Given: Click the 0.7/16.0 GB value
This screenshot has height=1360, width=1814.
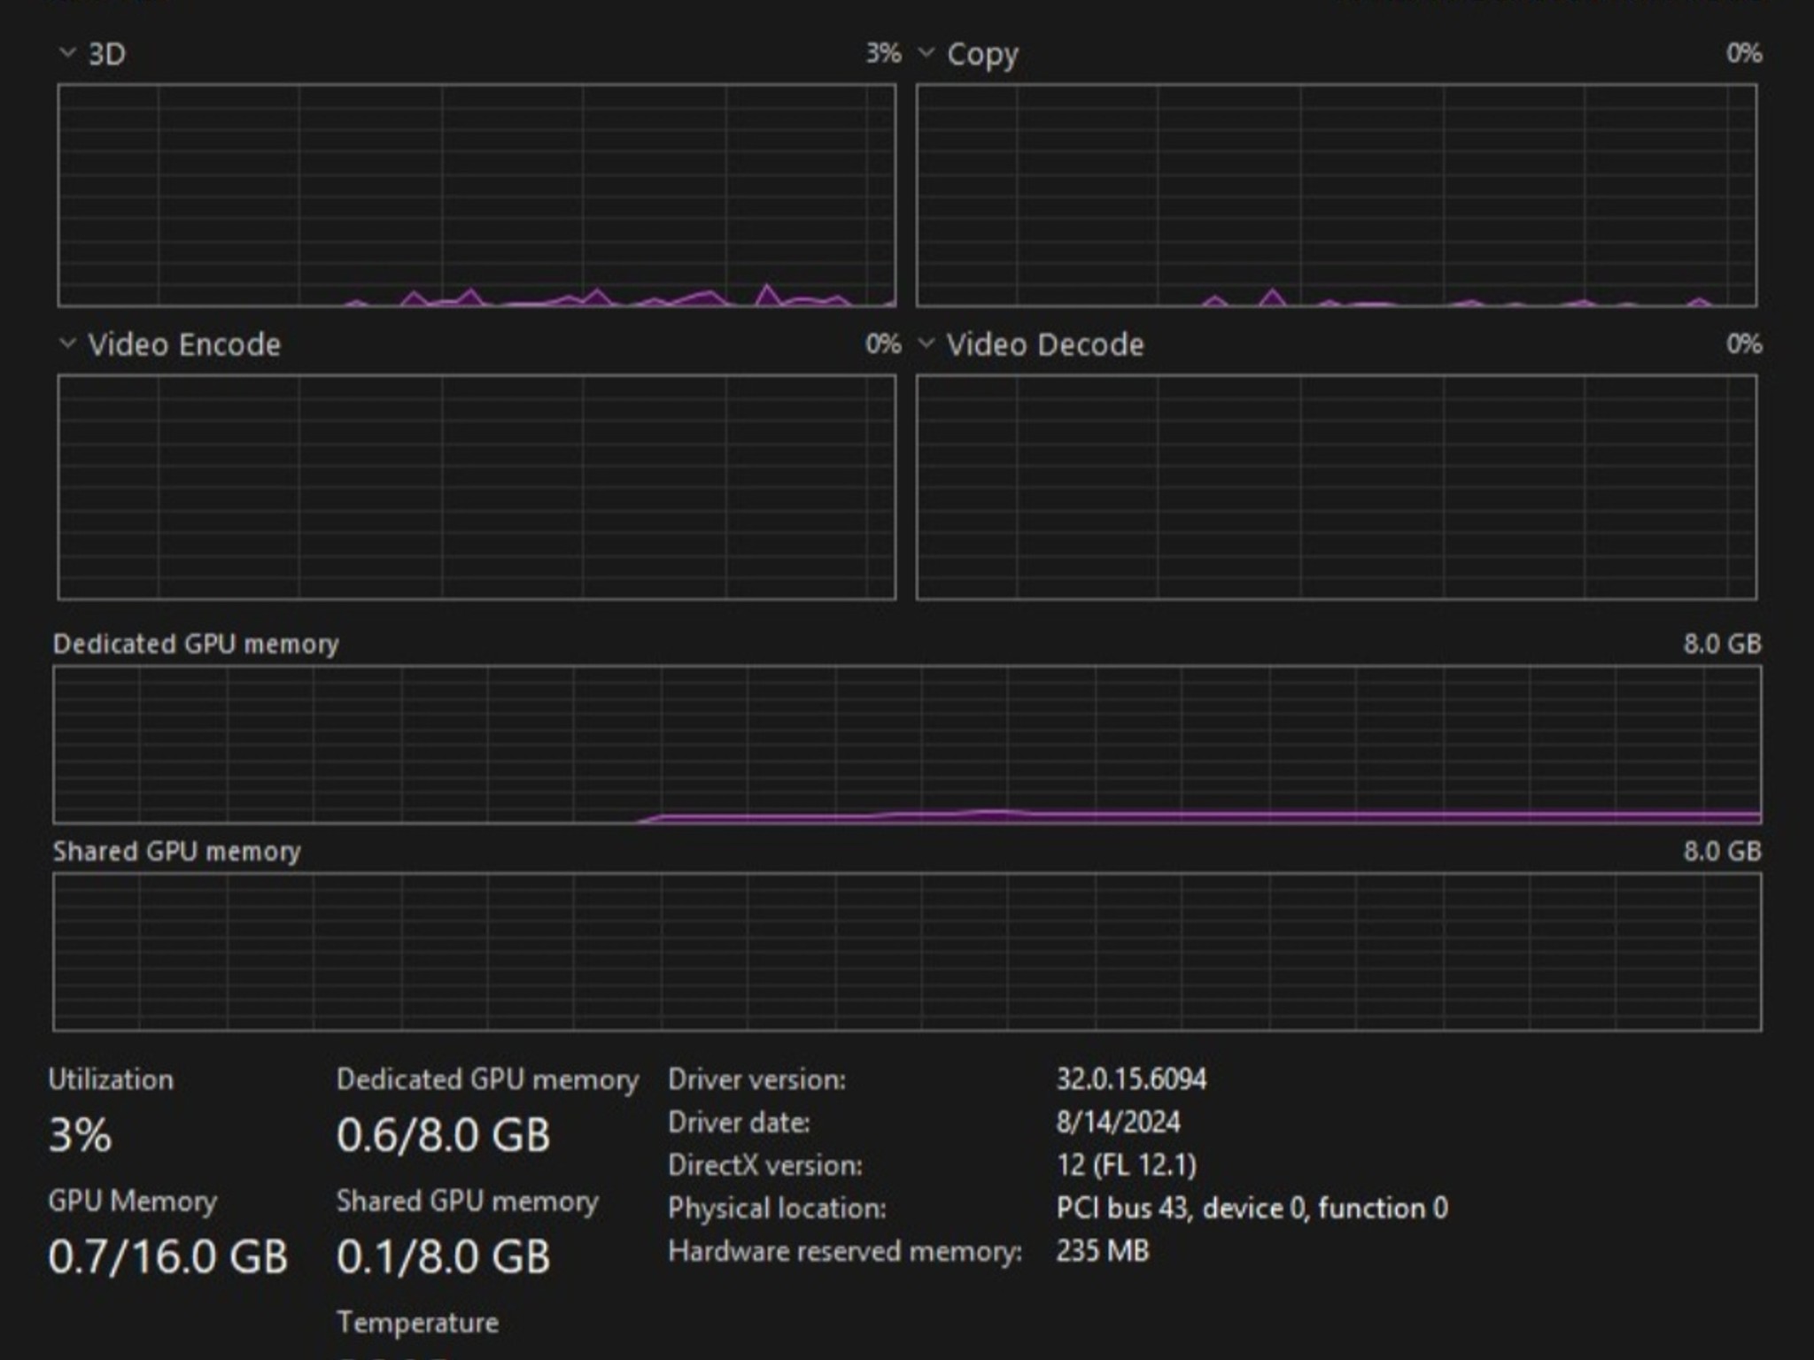Looking at the screenshot, I should (168, 1256).
